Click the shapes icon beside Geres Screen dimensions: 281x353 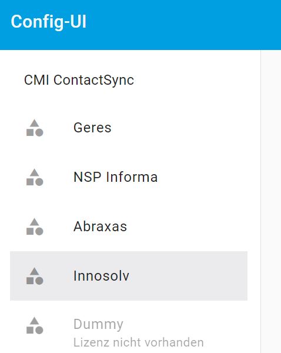pyautogui.click(x=35, y=128)
